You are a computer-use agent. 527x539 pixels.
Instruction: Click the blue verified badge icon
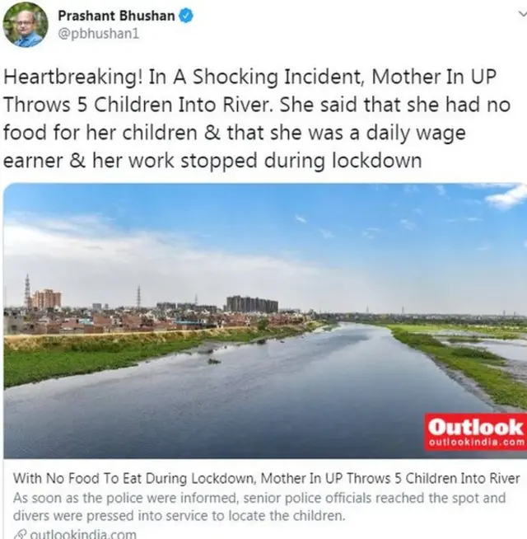coord(186,16)
